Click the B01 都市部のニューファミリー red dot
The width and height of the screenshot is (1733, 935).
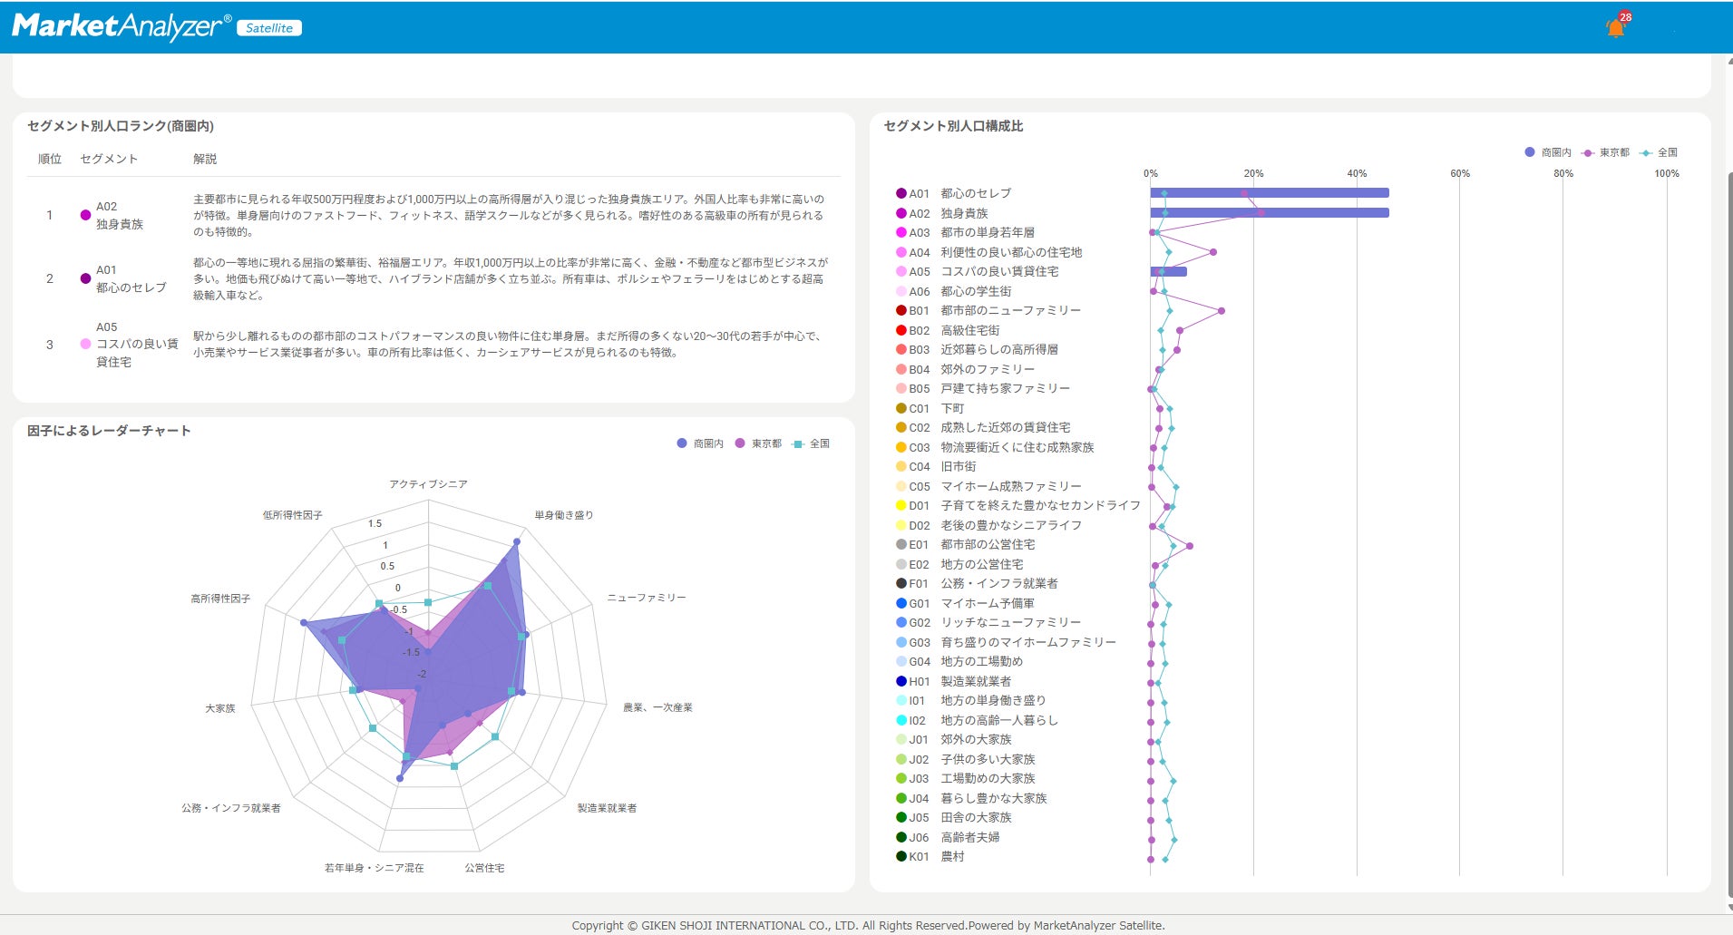pyautogui.click(x=901, y=310)
